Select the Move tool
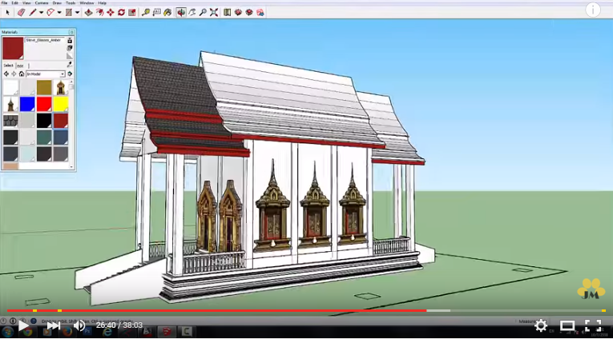The height and width of the screenshot is (339, 613). click(111, 13)
